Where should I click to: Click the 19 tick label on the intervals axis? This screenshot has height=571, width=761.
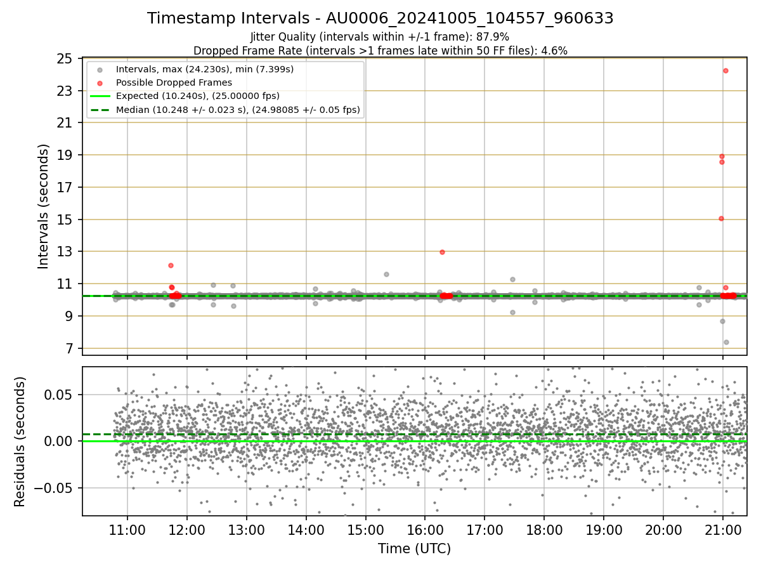[x=65, y=155]
